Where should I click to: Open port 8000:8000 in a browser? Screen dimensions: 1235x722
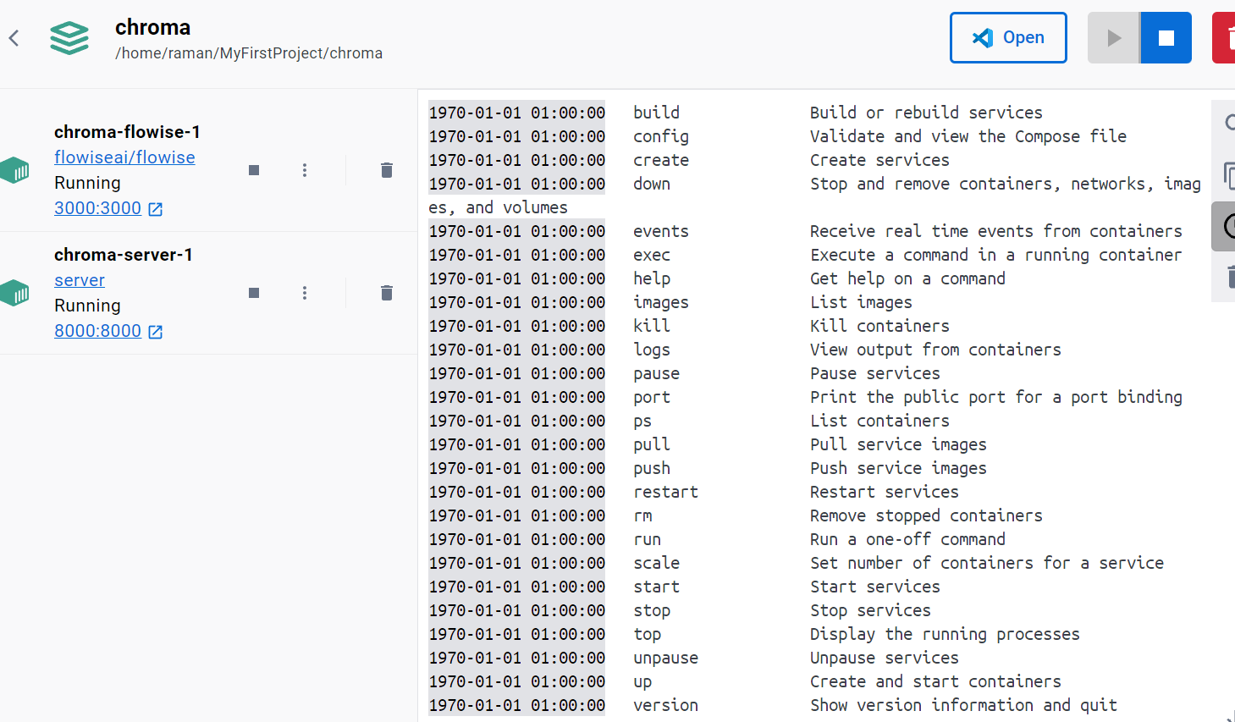[x=97, y=330]
